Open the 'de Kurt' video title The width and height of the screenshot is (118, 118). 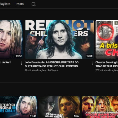click(x=5, y=62)
